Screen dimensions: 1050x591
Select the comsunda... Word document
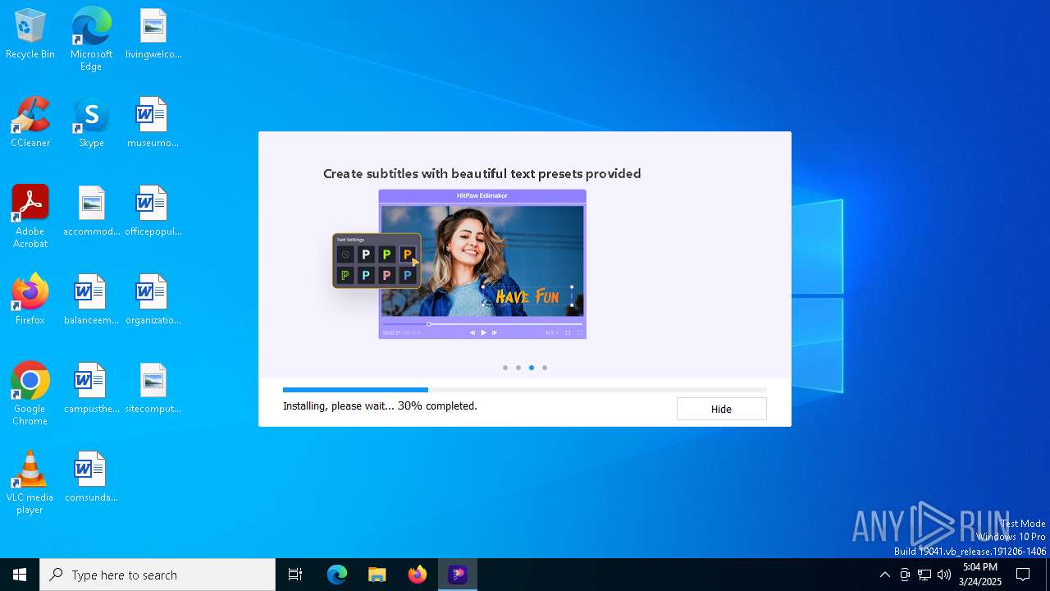click(x=91, y=478)
